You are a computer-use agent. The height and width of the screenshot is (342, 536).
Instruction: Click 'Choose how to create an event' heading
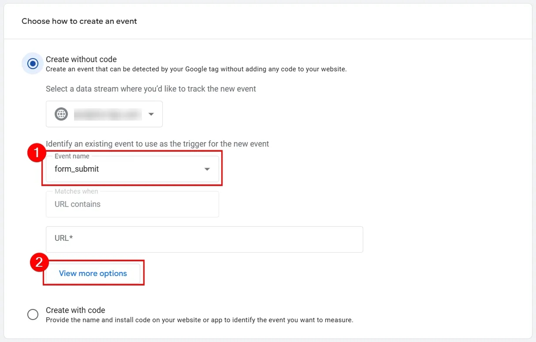coord(79,21)
